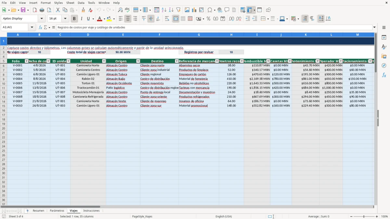Toggle Italic formatting
Viewport: 390px width, 219px height.
[82, 19]
